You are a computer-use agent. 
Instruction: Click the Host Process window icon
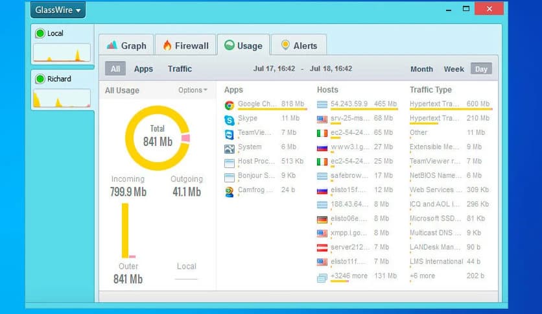(x=229, y=163)
